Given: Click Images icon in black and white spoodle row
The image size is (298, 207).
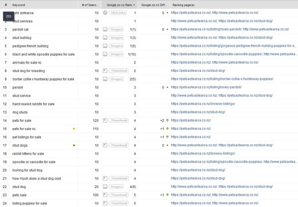Looking at the screenshot, I should pos(105,54).
